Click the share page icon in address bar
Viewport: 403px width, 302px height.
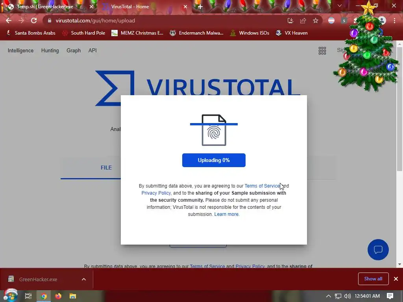click(303, 20)
